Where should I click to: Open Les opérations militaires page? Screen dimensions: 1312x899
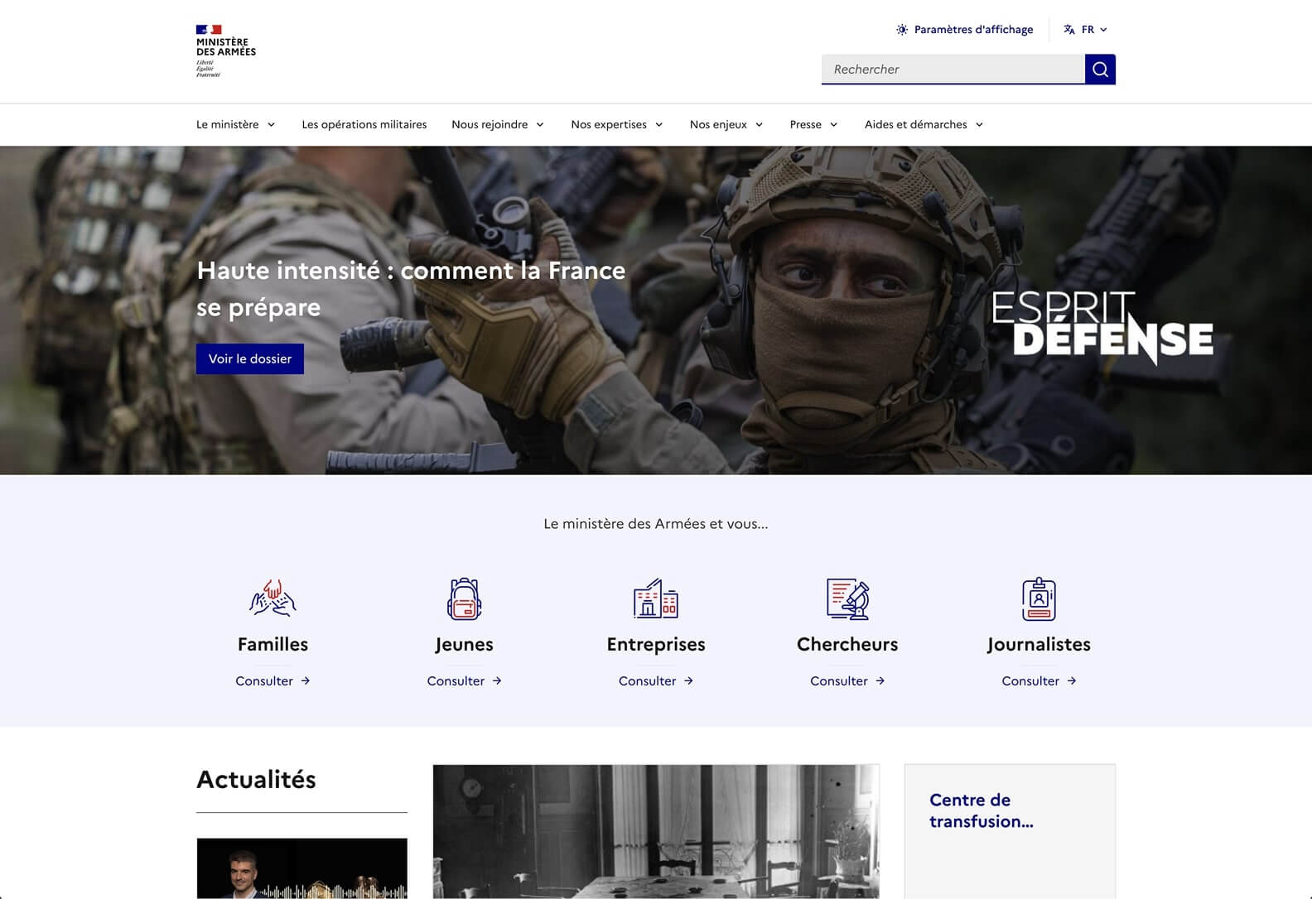tap(364, 125)
